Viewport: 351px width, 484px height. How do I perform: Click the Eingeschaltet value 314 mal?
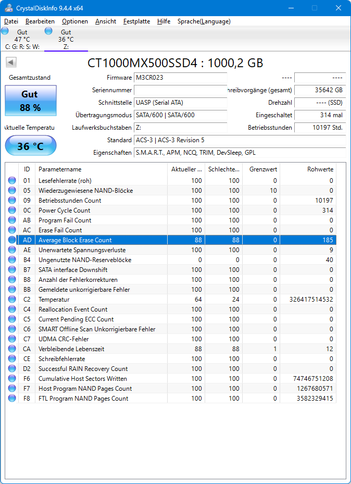point(320,115)
